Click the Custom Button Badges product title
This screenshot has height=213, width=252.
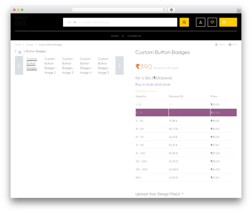(x=162, y=52)
